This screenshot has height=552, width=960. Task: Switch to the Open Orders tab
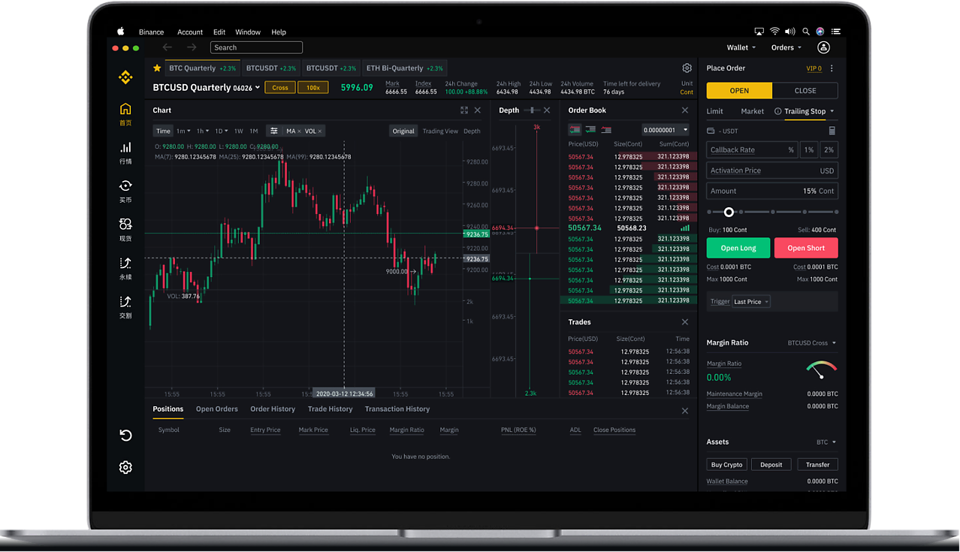(x=216, y=409)
